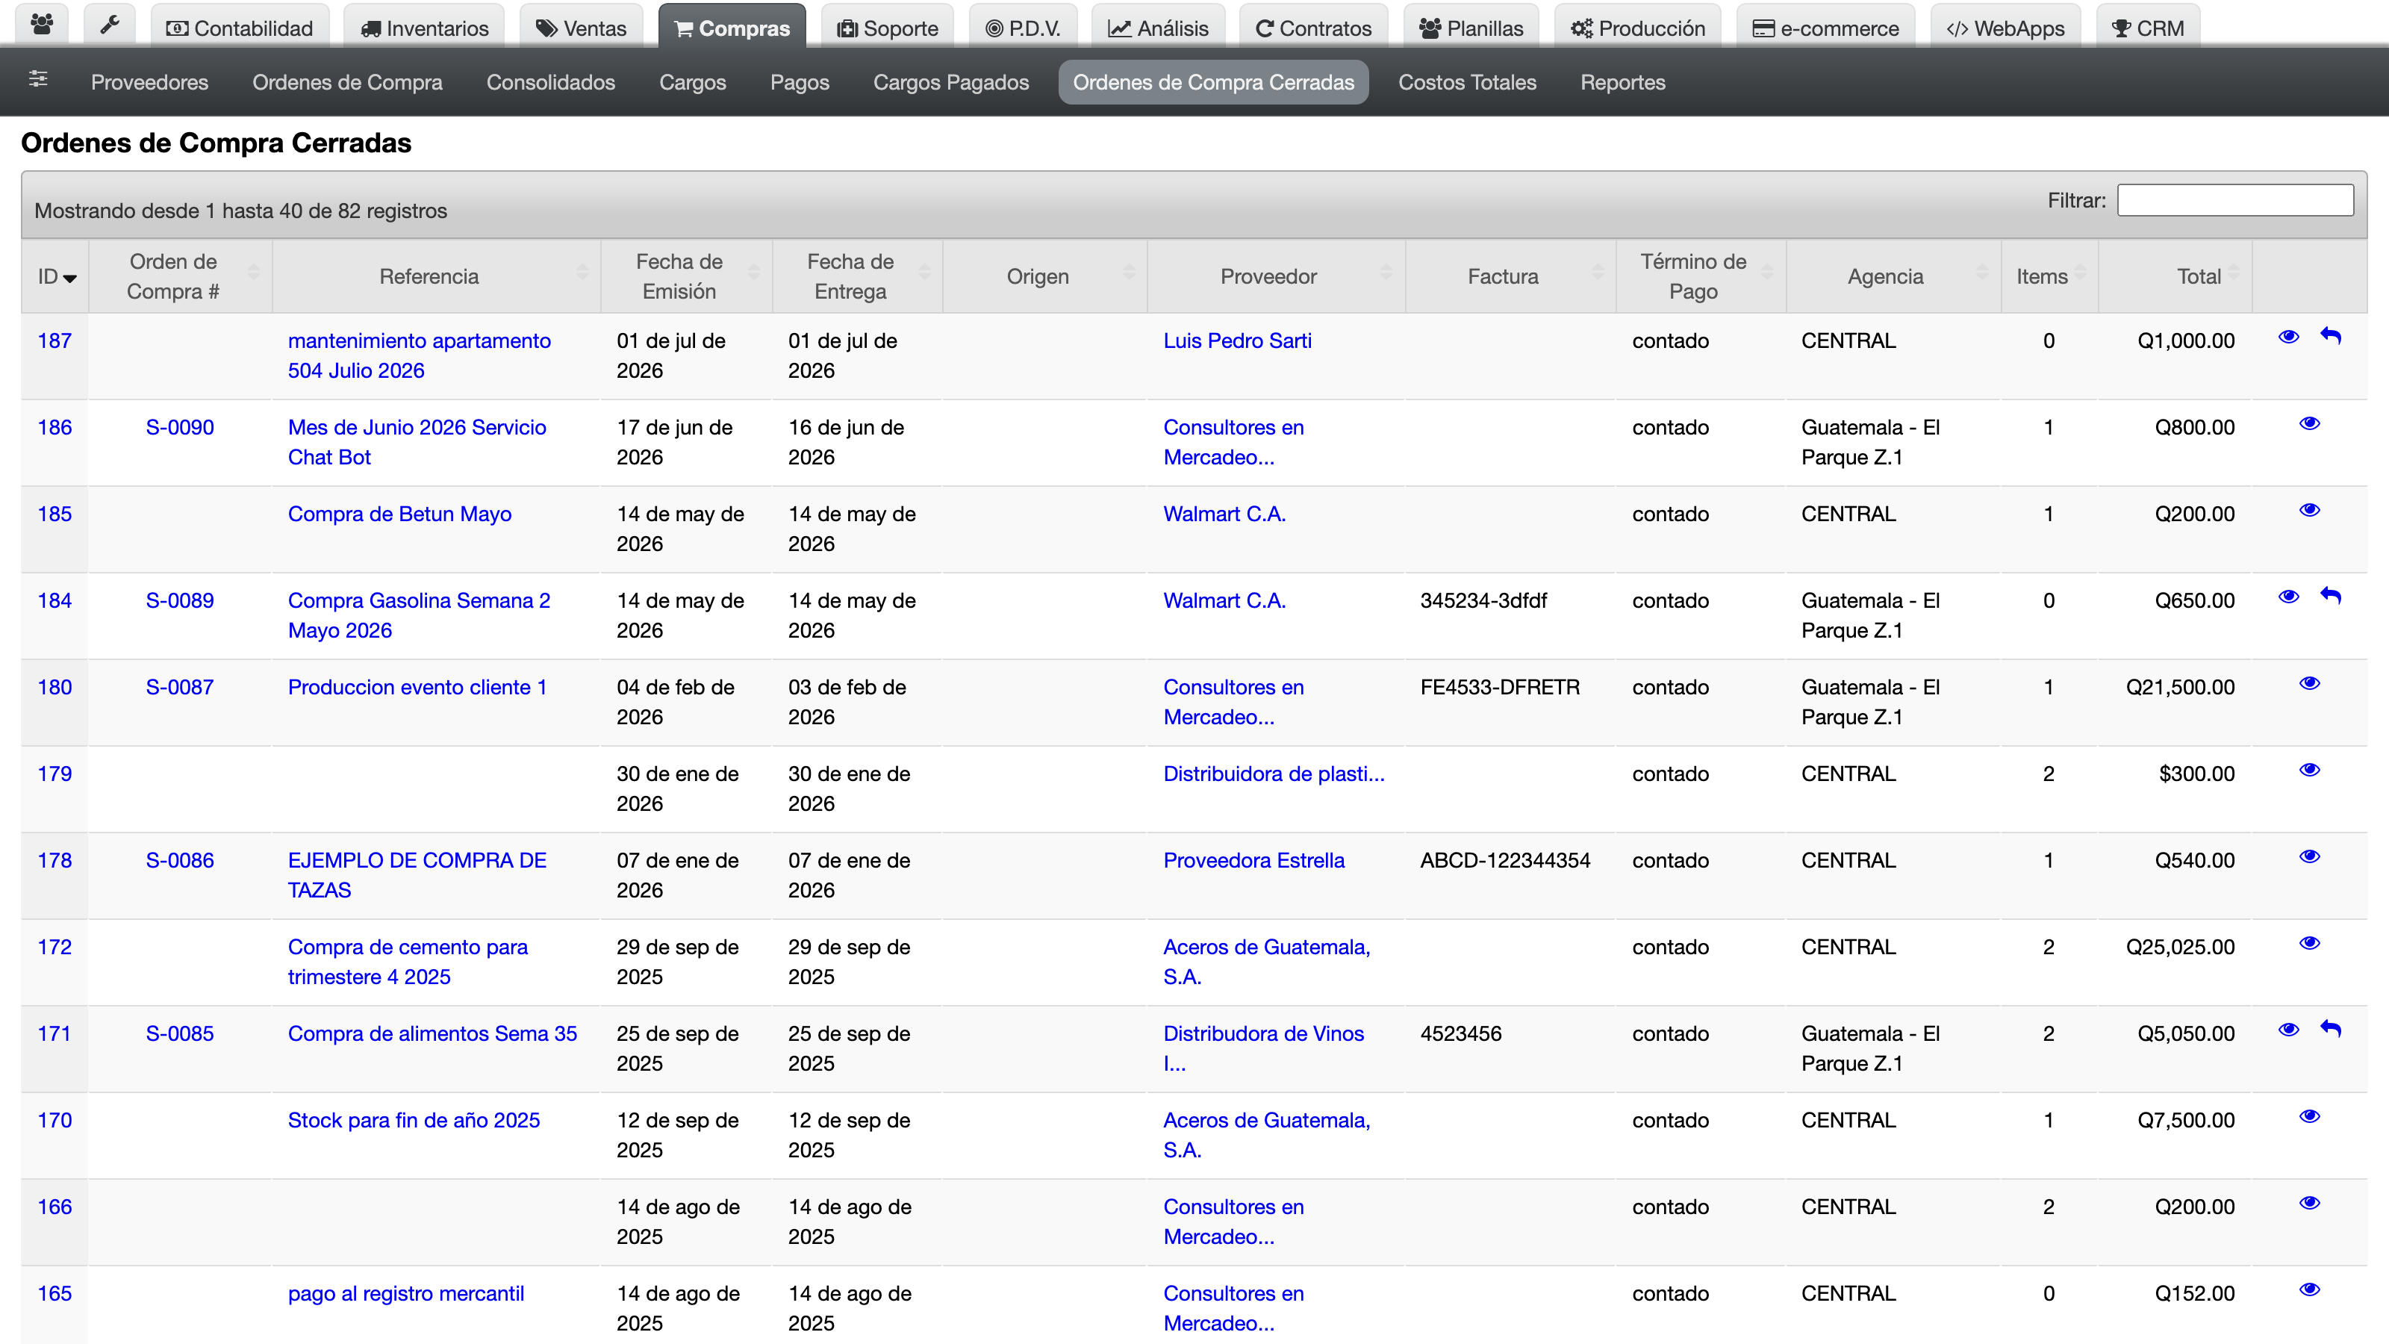Open Pagos submenu item
The image size is (2389, 1344).
(x=800, y=81)
